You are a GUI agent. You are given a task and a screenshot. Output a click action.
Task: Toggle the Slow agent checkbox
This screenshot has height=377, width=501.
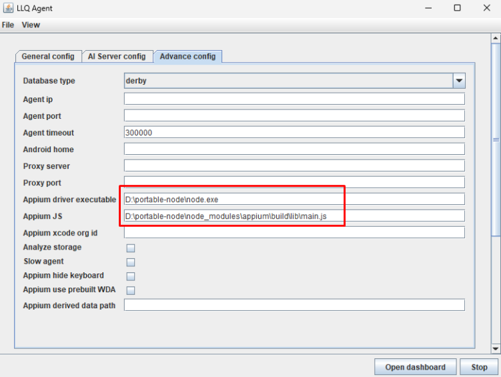point(131,262)
